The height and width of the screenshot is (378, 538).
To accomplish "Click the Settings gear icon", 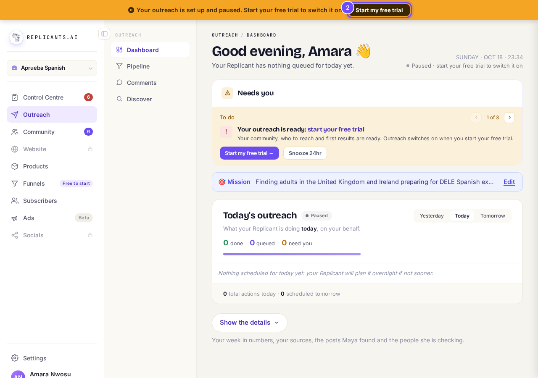I will [x=15, y=358].
